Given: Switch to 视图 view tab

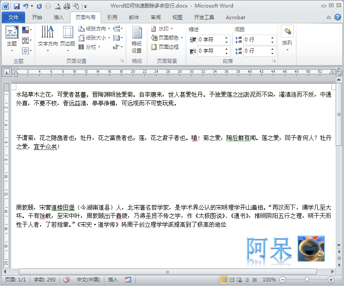Looking at the screenshot, I should (177, 18).
